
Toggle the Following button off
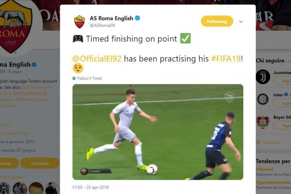pyautogui.click(x=217, y=21)
